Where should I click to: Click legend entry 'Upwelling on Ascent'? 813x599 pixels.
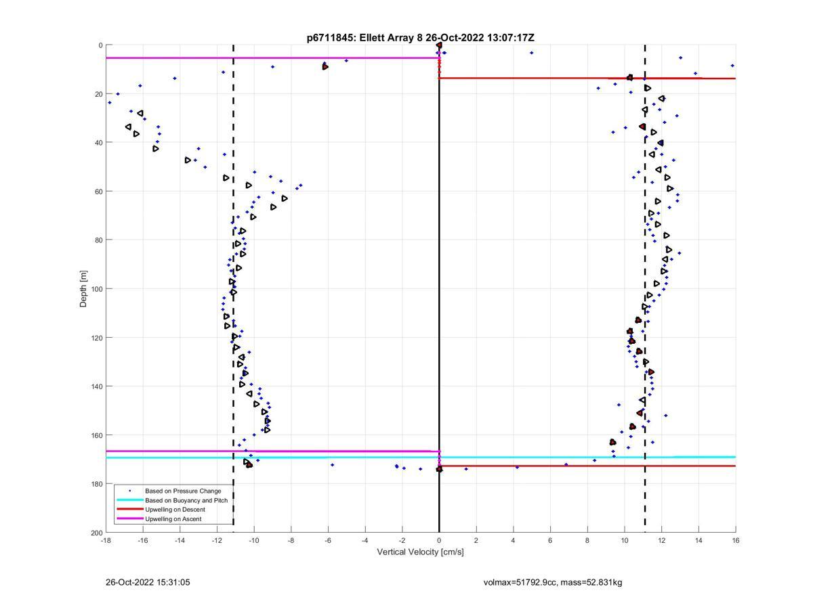tap(173, 519)
